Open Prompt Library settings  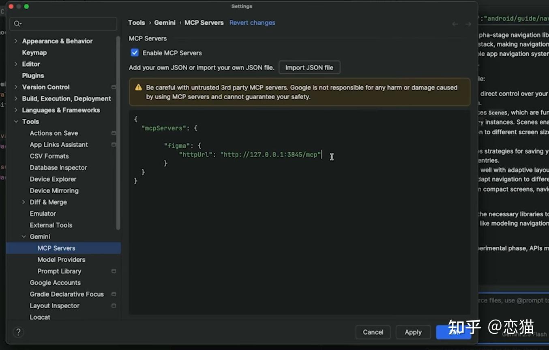59,271
